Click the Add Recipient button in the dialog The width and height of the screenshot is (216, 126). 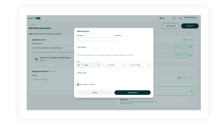132,93
